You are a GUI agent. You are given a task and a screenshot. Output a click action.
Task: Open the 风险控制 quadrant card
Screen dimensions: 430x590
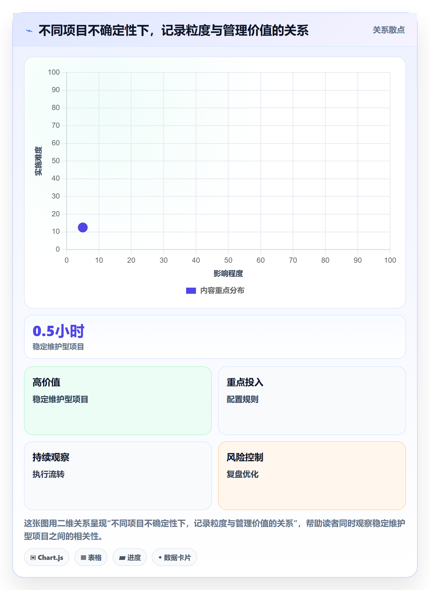(x=312, y=476)
